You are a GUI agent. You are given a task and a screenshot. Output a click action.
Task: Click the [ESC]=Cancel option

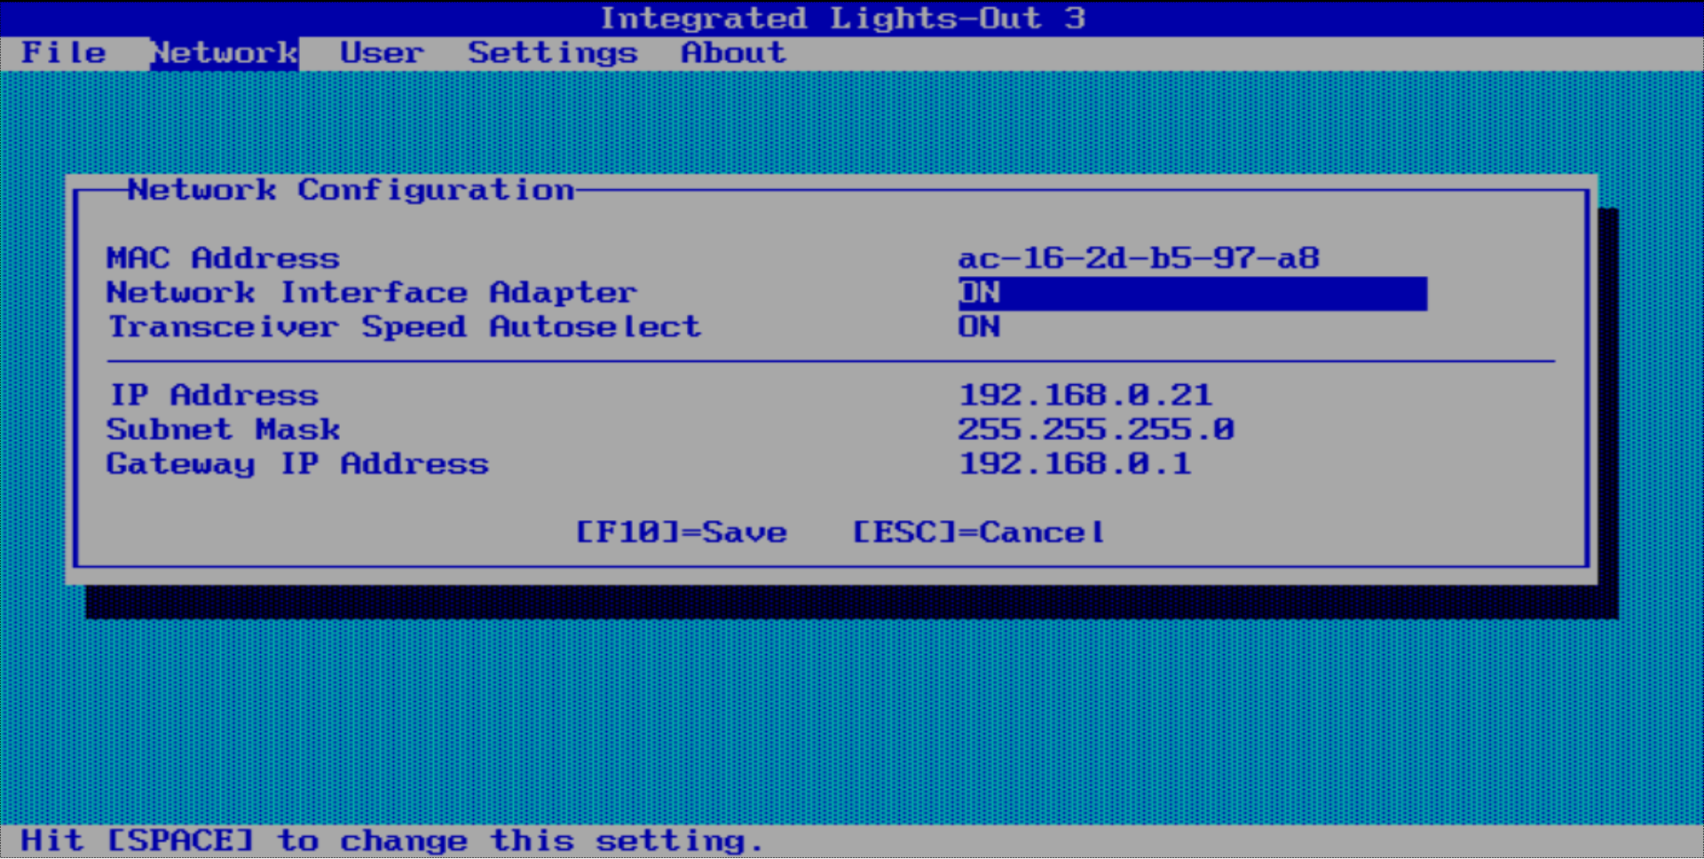click(x=979, y=532)
